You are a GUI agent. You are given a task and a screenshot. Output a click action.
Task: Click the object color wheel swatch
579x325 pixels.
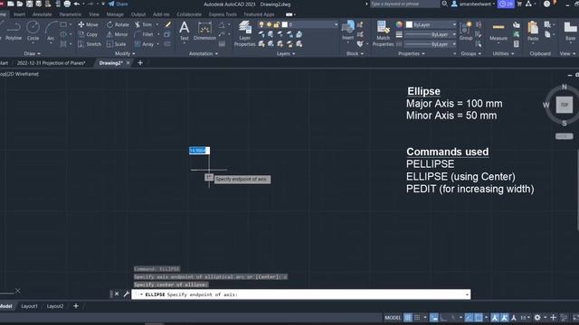[399, 24]
